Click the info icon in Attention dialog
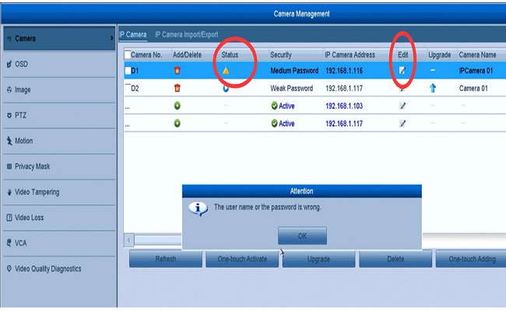This screenshot has width=506, height=311. (x=198, y=208)
